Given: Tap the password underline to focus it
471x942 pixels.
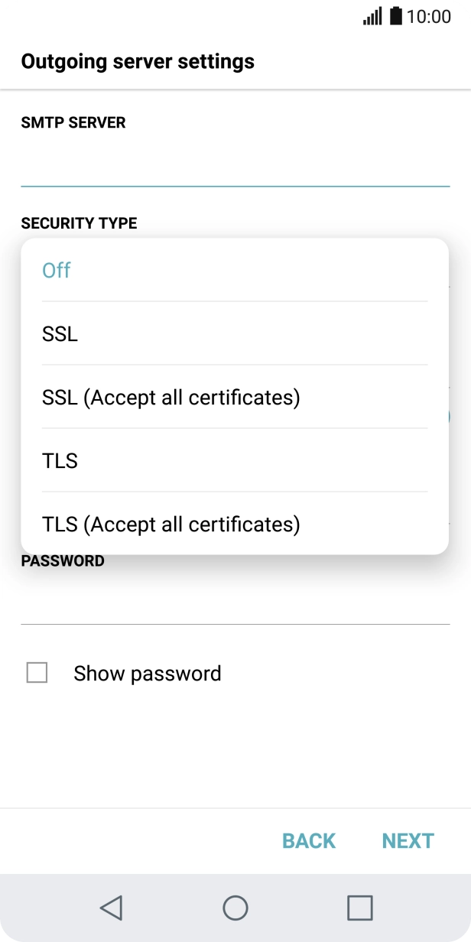Looking at the screenshot, I should (x=235, y=625).
